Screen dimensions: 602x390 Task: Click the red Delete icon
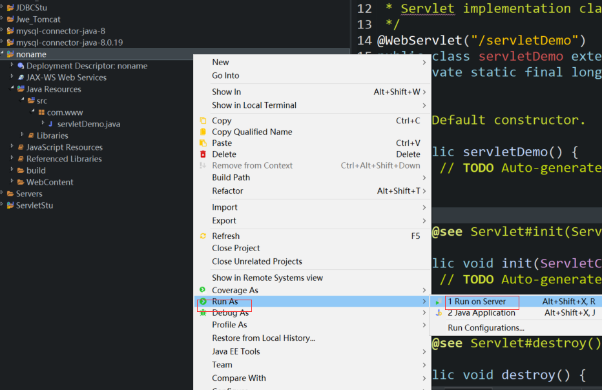coord(203,154)
